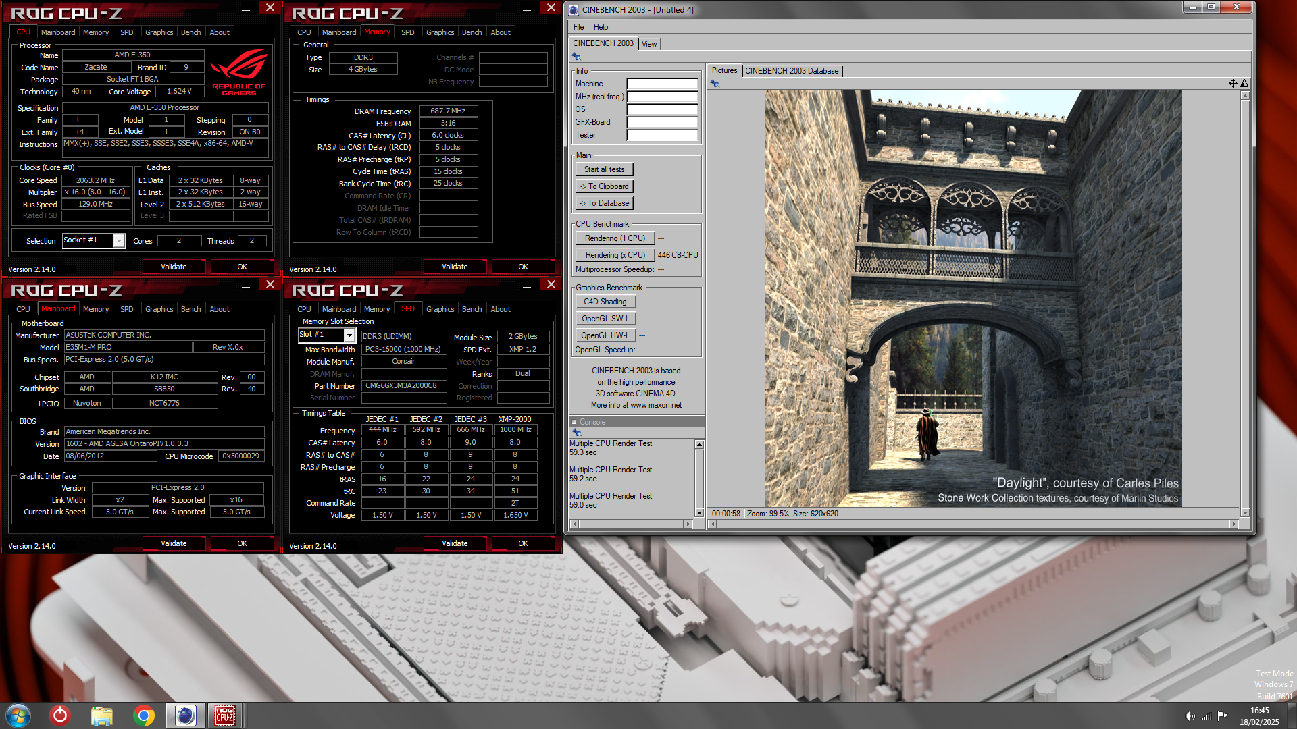Open the File menu in Cinebench
This screenshot has height=729, width=1297.
click(x=579, y=27)
